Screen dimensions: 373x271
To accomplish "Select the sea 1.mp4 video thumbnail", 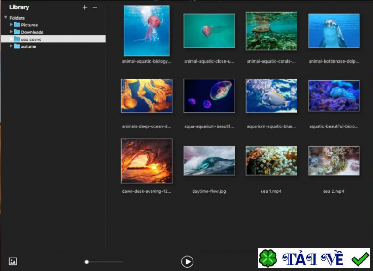I will [271, 161].
